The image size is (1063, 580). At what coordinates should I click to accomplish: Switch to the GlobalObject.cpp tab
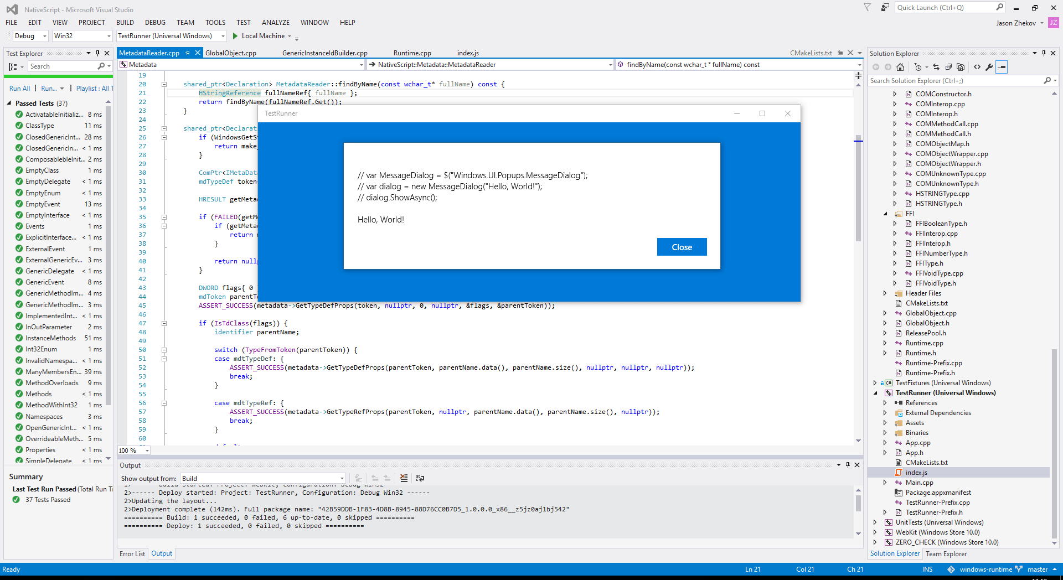tap(231, 53)
